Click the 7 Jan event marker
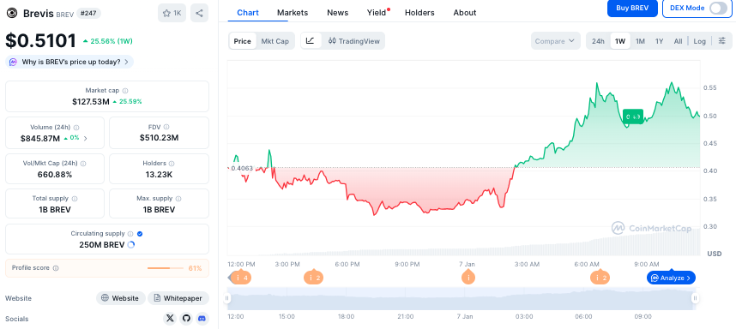Screen dimensions: 736x329 468,278
